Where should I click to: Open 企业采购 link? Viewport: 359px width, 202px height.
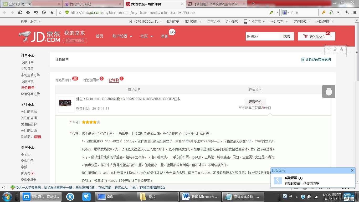pos(232,22)
